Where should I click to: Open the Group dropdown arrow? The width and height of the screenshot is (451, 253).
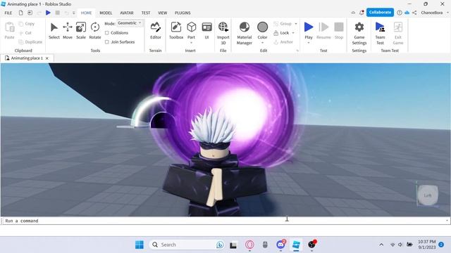coord(296,24)
